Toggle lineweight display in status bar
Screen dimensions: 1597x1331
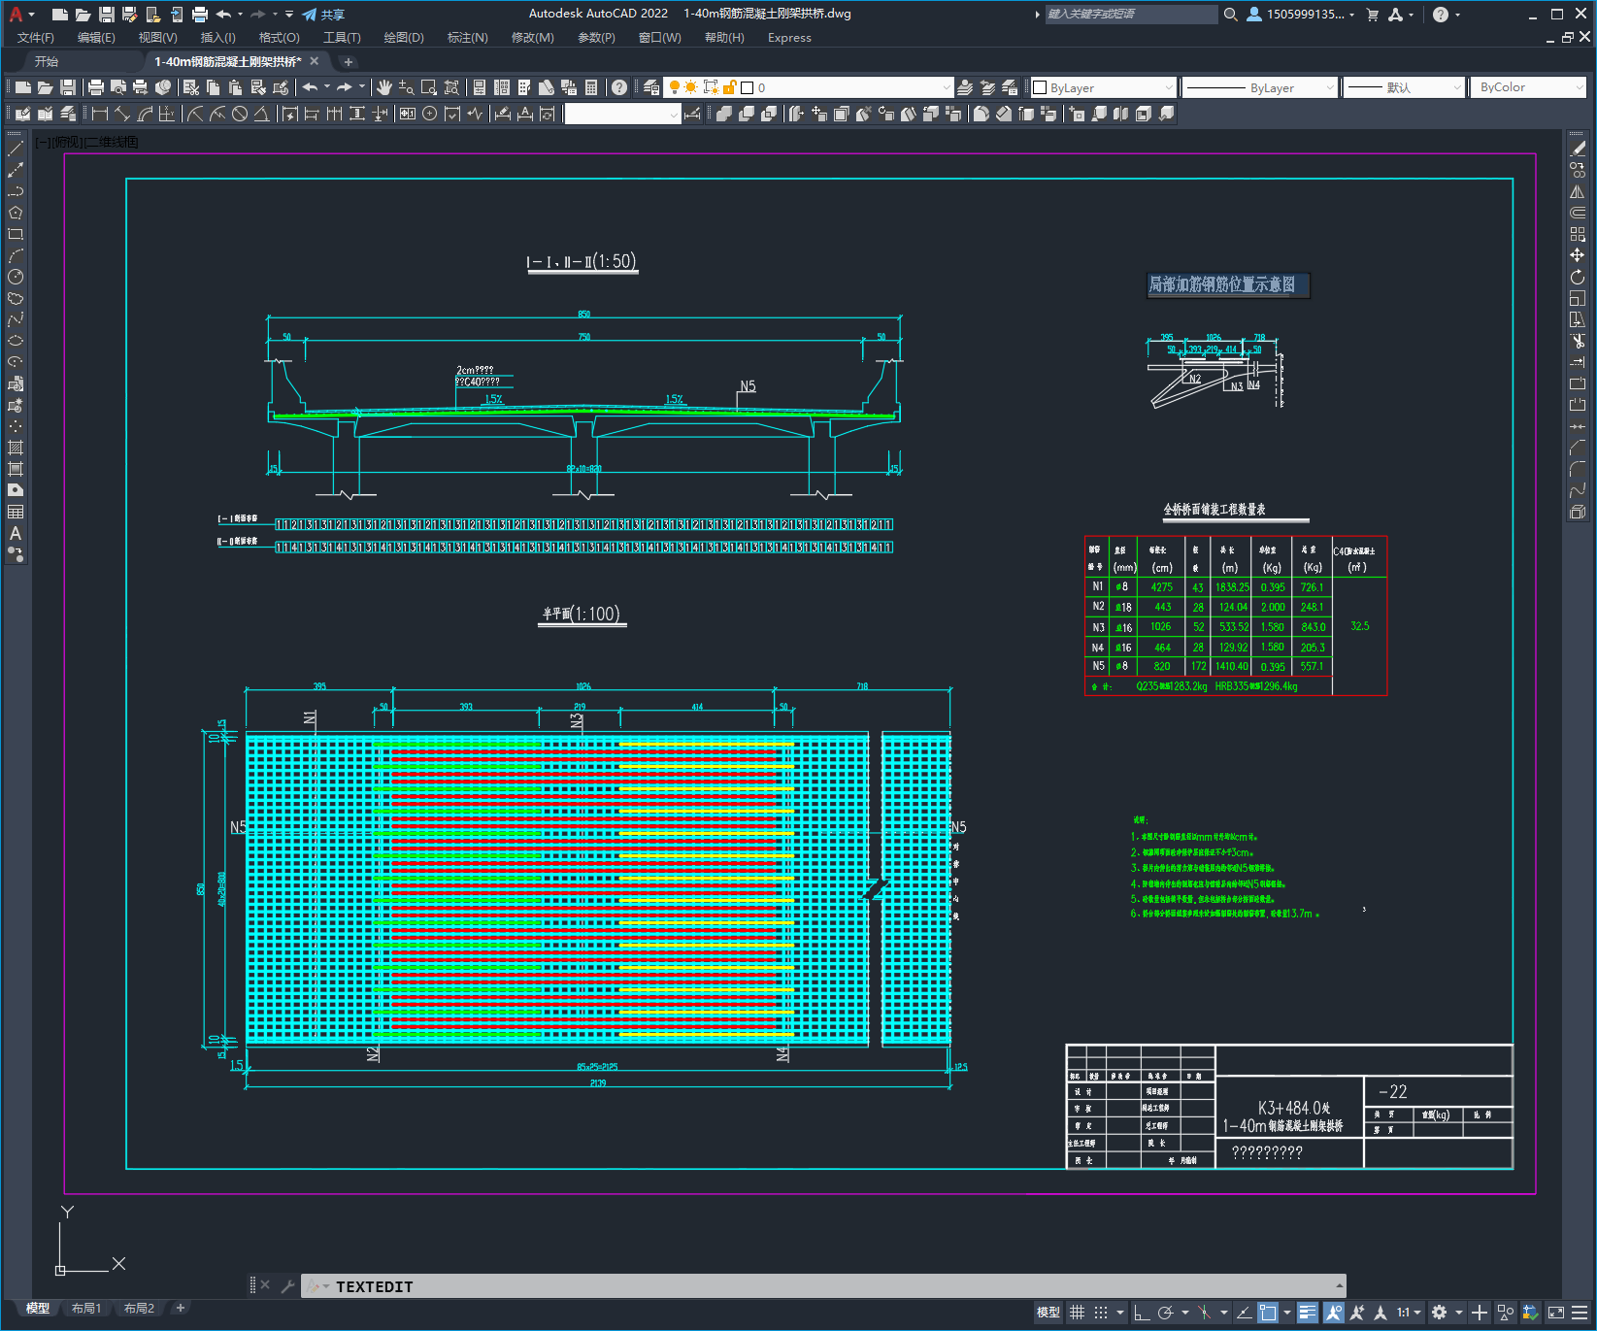1308,1313
